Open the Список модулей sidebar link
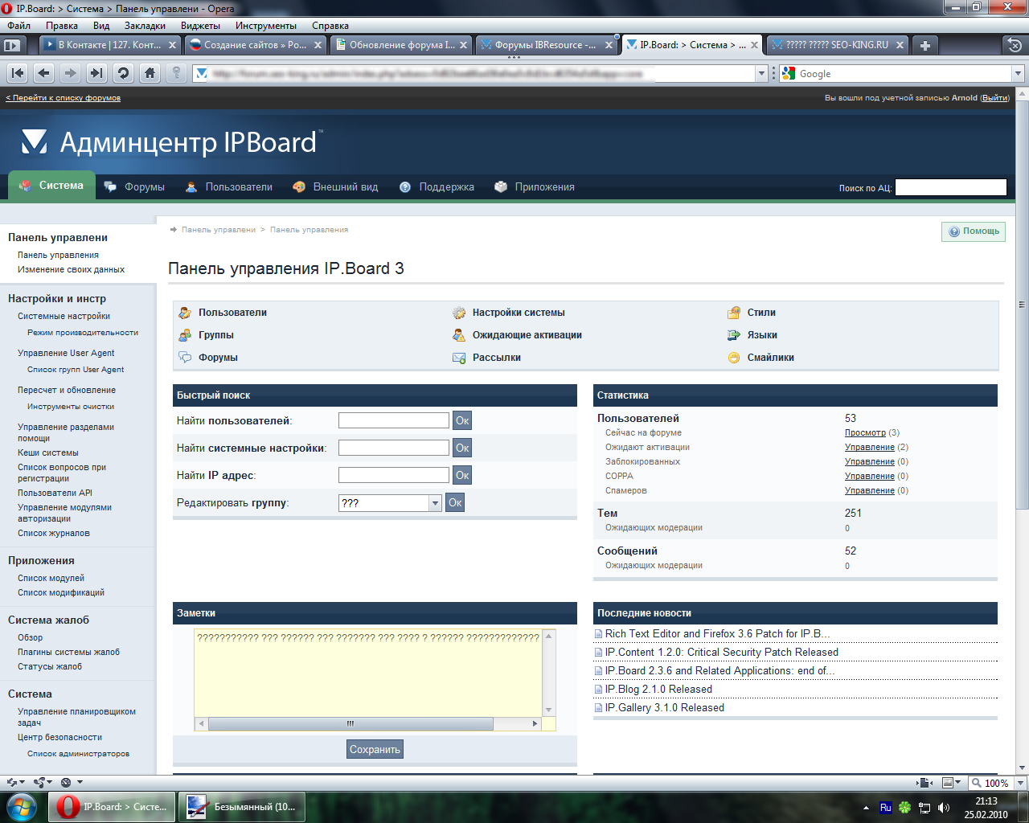Screen dimensions: 1029x823 [x=51, y=578]
